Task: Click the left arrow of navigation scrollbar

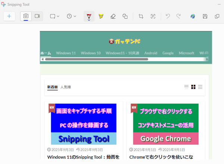Action: (43, 59)
